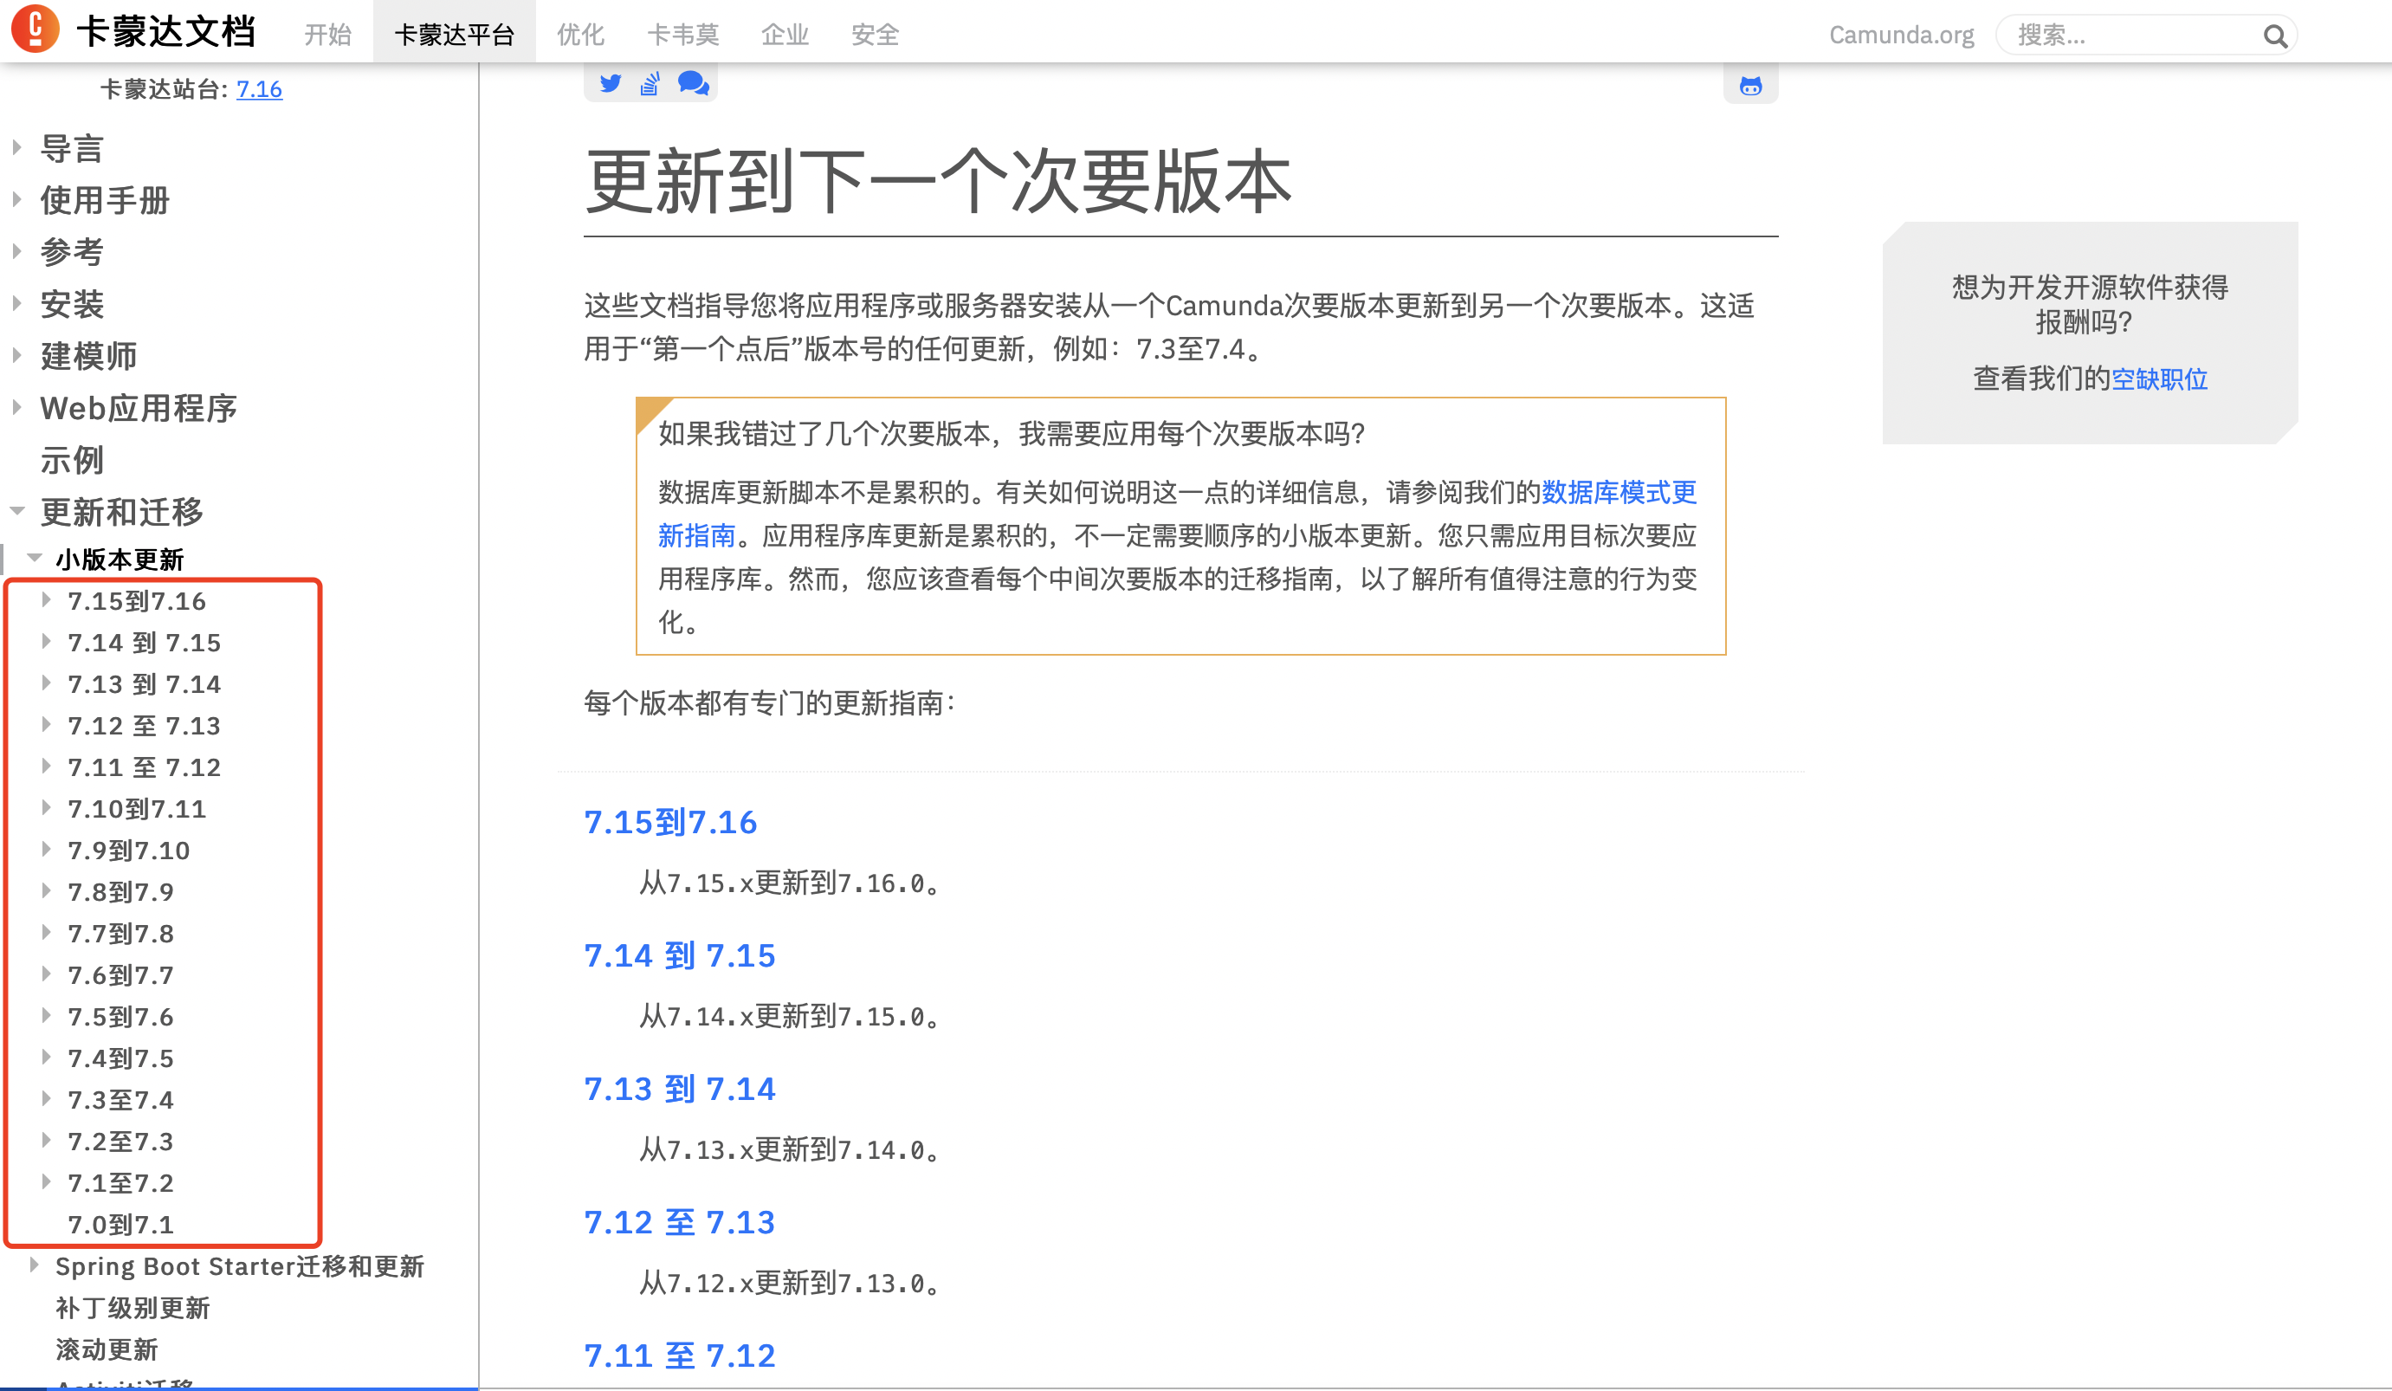The image size is (2392, 1391).
Task: Expand the 7.15到7.16 tree item
Action: 47,600
